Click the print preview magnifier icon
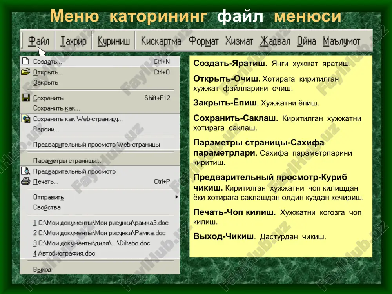Screen dimensions: 392x294 pyautogui.click(x=25, y=171)
